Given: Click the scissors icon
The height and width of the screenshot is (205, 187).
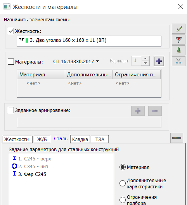Looking at the screenshot, I should pos(178,61).
